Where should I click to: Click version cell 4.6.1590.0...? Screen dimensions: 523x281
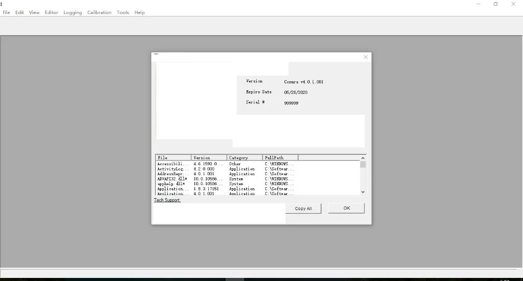(x=208, y=164)
